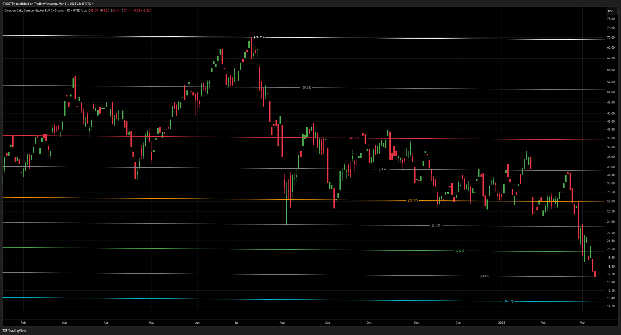Click the Aug label on time axis
This screenshot has width=621, height=335.
pyautogui.click(x=282, y=323)
